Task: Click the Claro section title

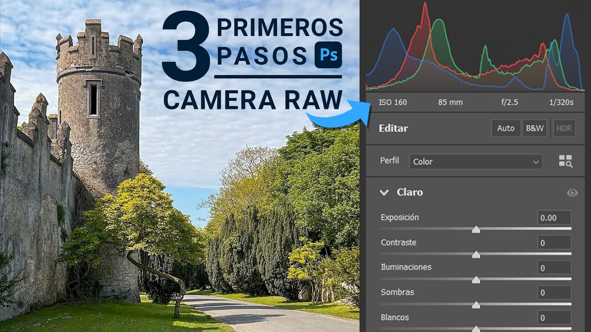Action: (x=410, y=192)
